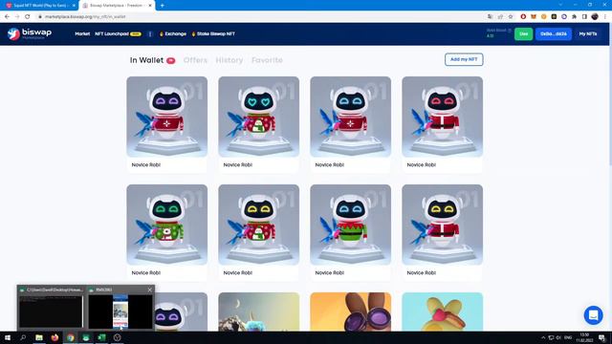612x344 pixels.
Task: Reload the page
Action: click(x=28, y=17)
